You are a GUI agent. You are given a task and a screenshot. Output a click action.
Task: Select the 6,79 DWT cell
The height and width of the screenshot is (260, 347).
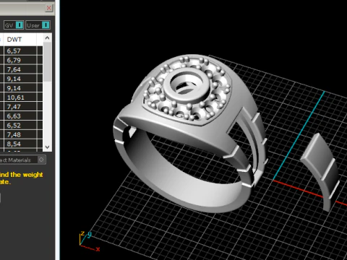pyautogui.click(x=20, y=60)
